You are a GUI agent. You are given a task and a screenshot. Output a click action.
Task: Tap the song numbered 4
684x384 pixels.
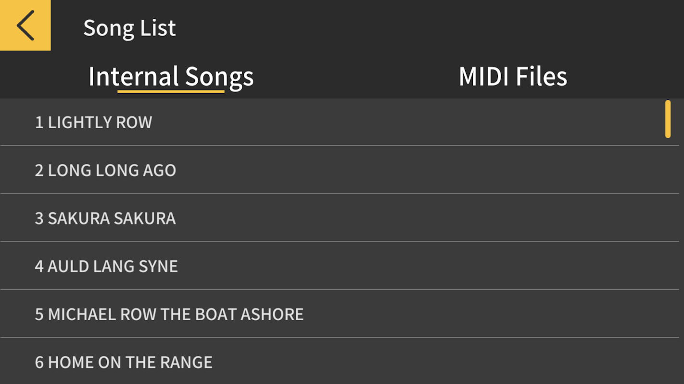point(106,266)
